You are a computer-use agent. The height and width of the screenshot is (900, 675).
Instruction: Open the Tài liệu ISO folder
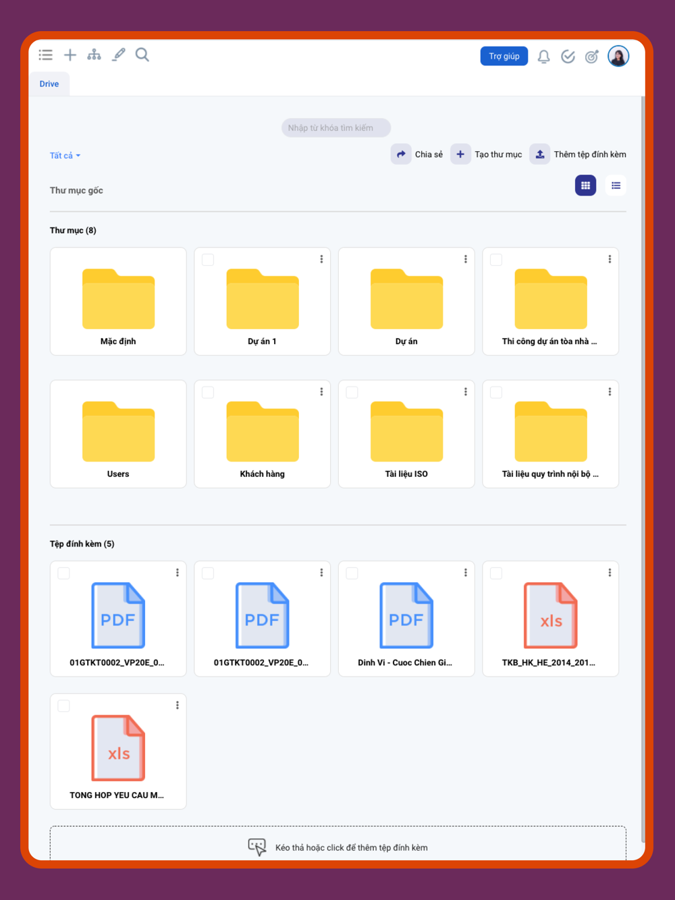pos(406,434)
